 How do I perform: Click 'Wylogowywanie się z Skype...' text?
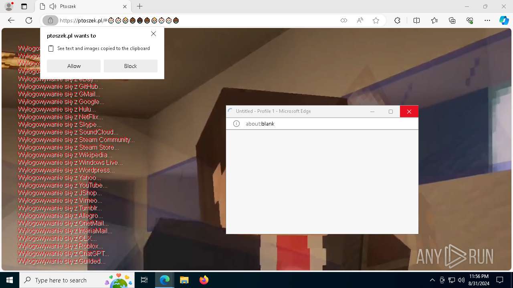coord(60,125)
